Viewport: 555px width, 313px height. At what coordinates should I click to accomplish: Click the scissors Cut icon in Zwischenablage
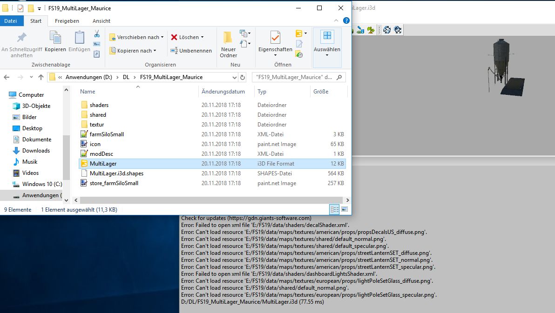pyautogui.click(x=97, y=34)
